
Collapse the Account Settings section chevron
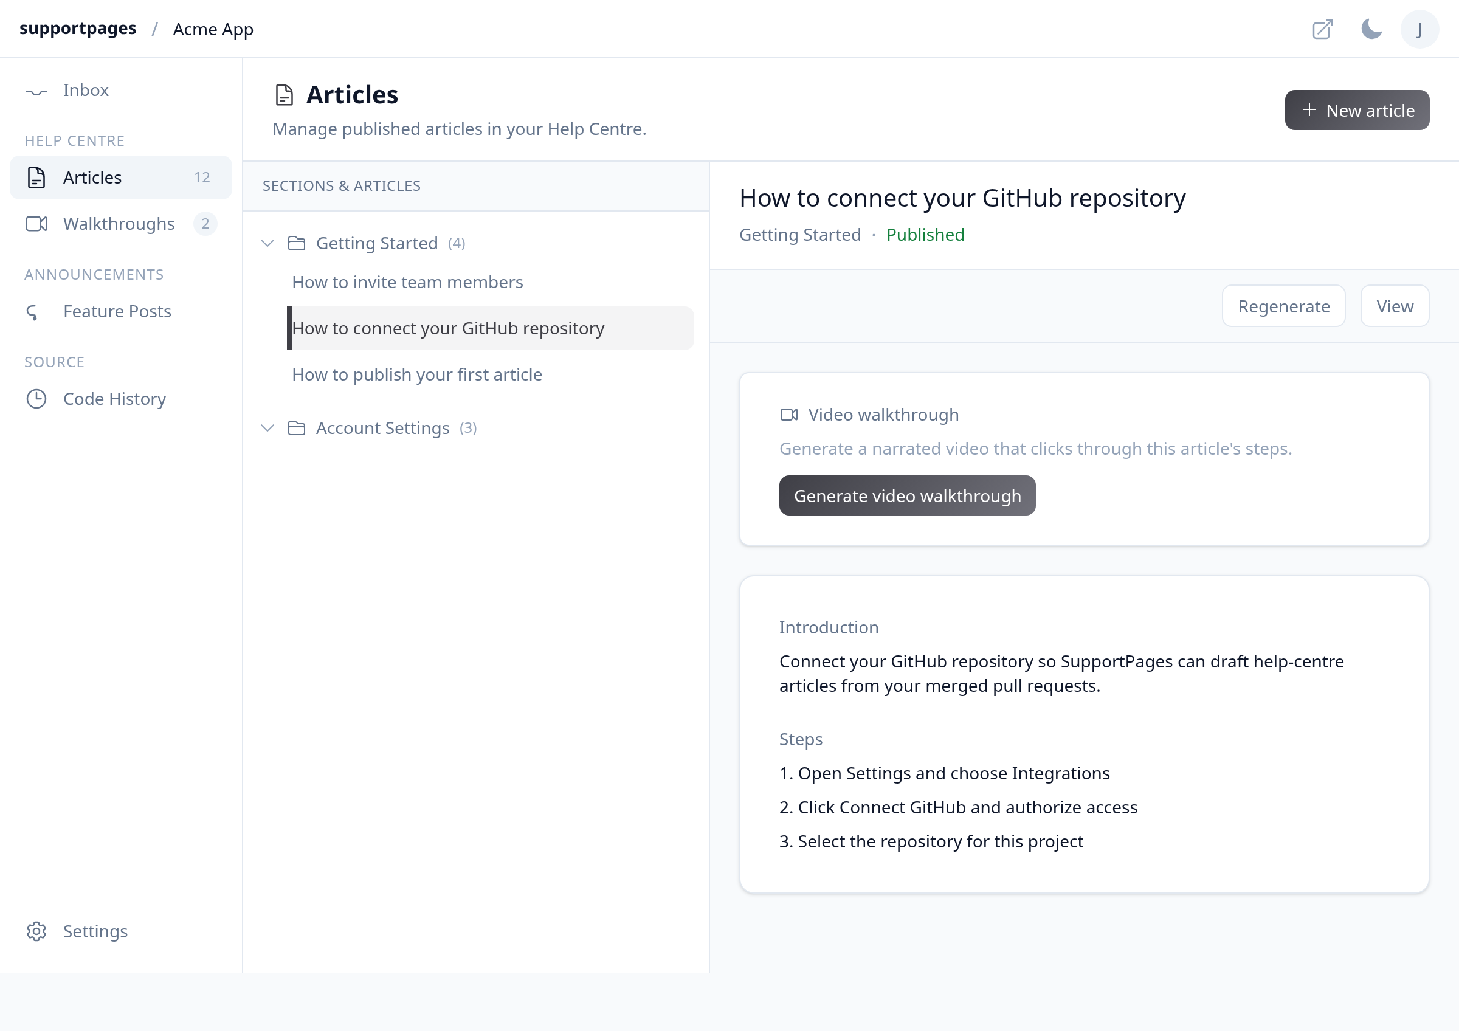(267, 428)
